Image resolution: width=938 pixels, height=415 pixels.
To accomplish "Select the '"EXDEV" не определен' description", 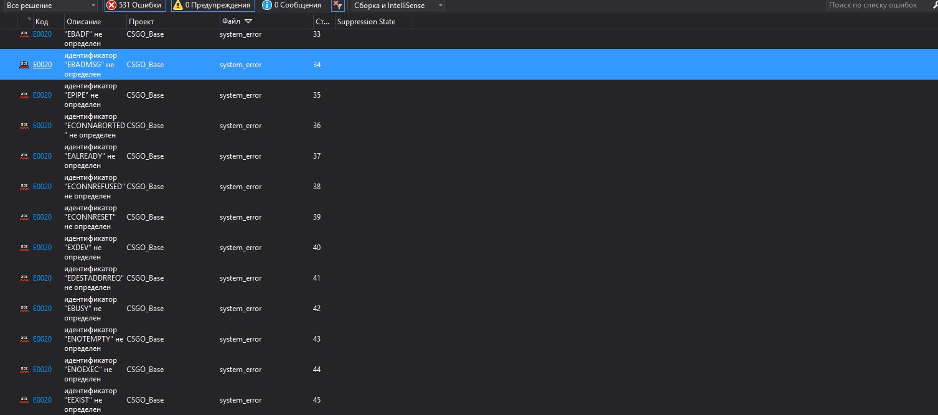I will (x=90, y=248).
